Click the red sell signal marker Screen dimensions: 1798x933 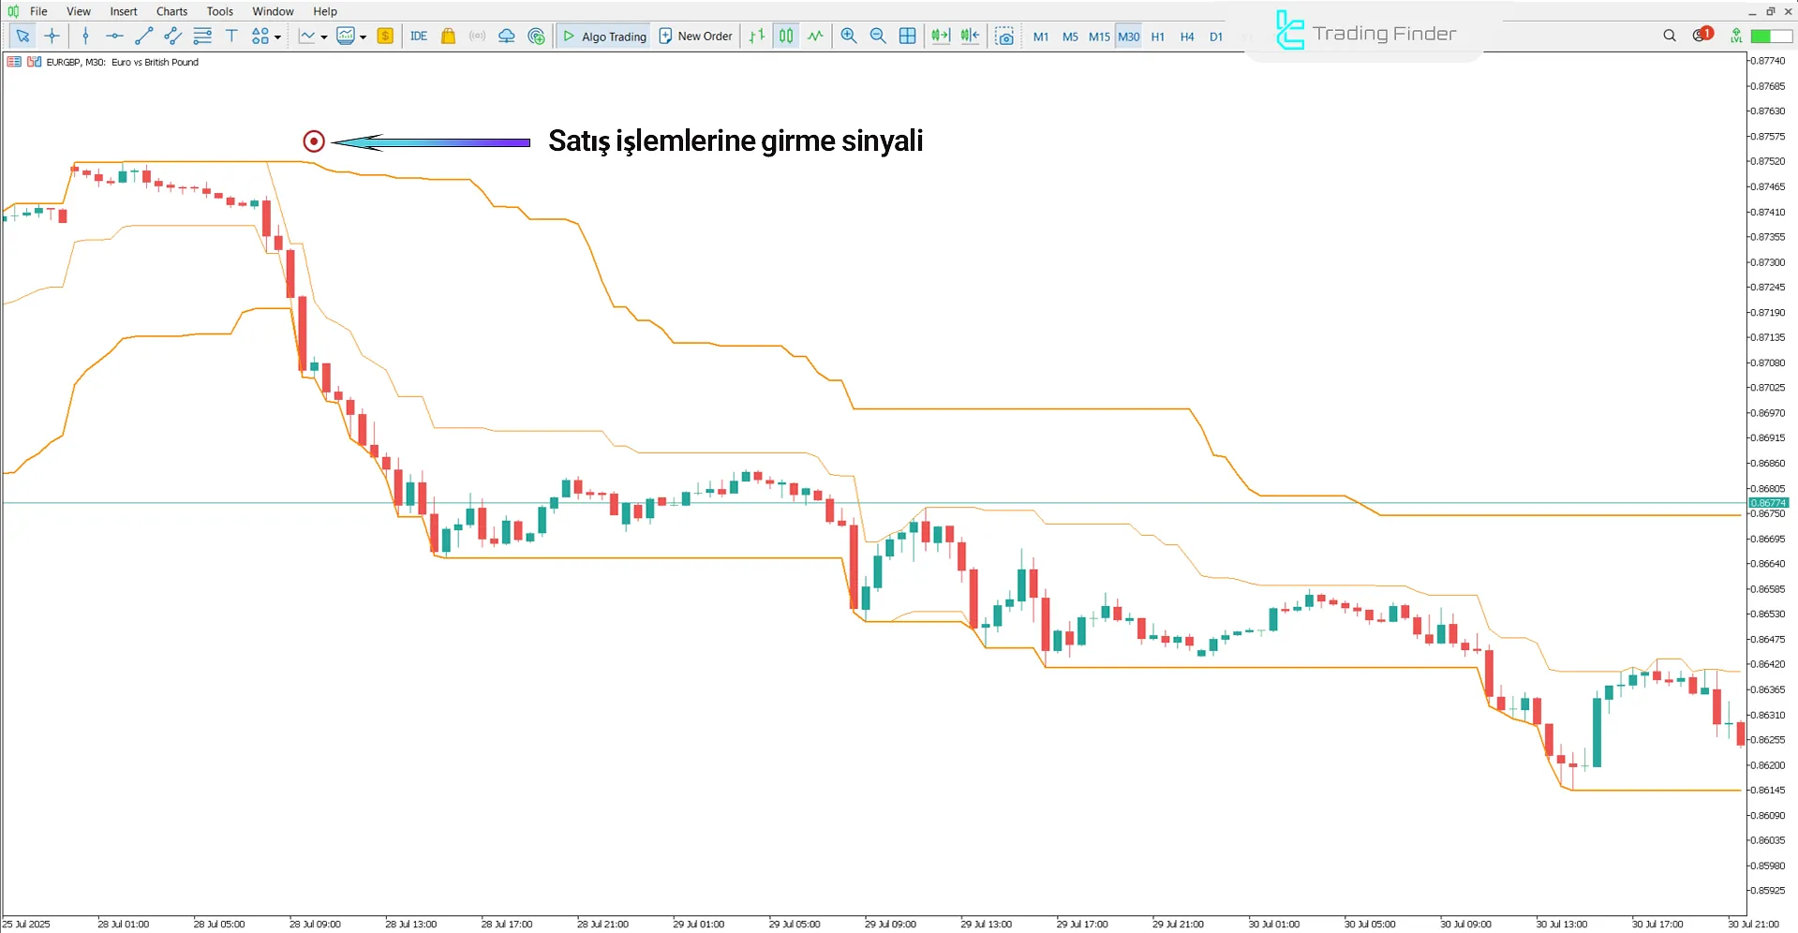tap(314, 141)
